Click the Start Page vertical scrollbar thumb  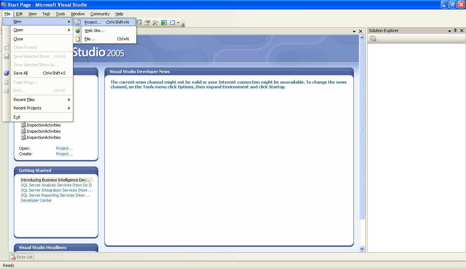point(362,130)
